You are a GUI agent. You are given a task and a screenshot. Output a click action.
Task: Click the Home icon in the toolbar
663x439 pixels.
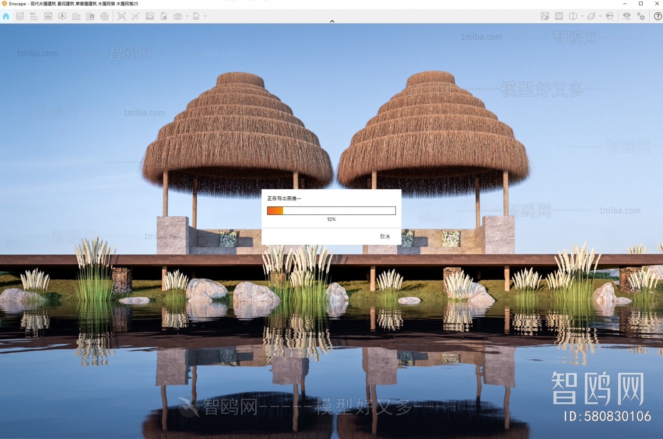[x=6, y=16]
